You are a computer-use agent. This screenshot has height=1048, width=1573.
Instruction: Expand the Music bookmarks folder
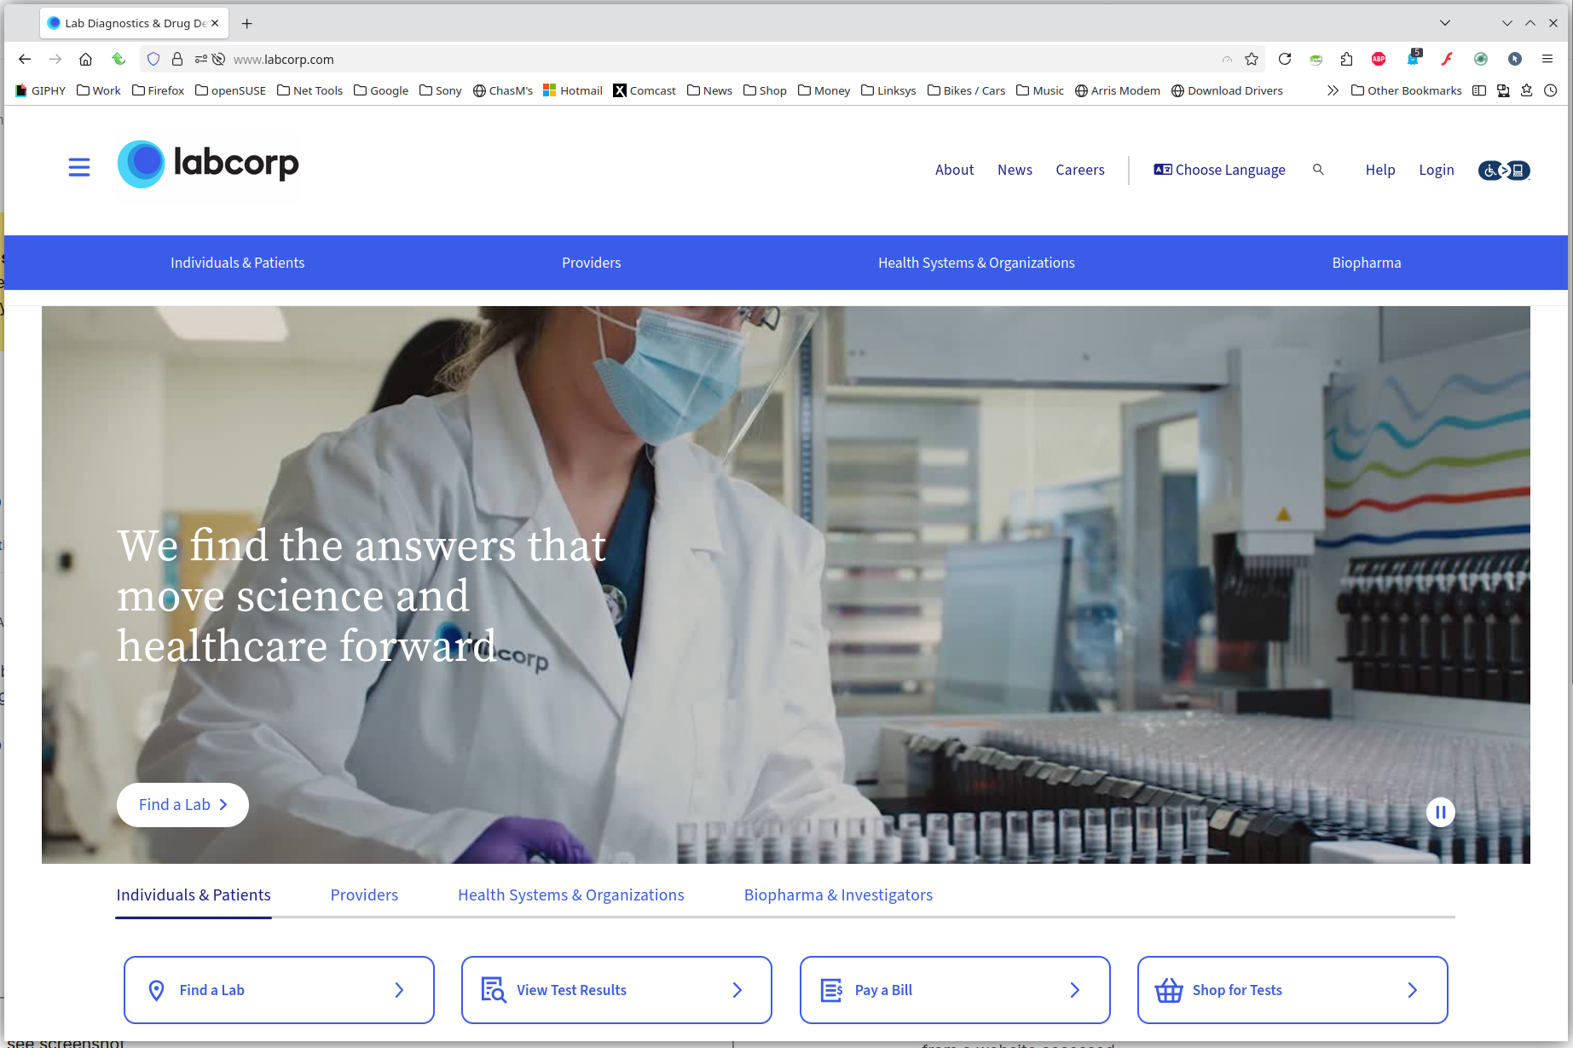click(x=1039, y=90)
